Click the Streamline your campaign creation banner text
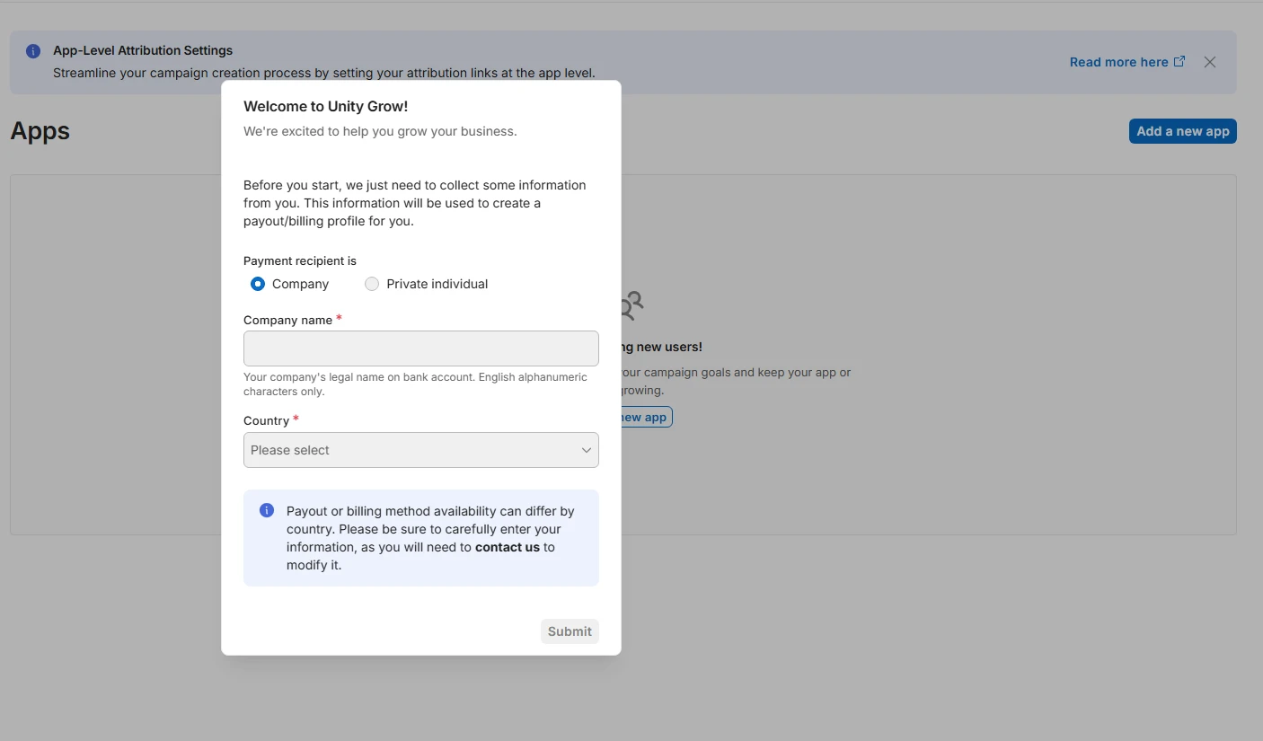Image resolution: width=1263 pixels, height=741 pixels. click(x=324, y=73)
